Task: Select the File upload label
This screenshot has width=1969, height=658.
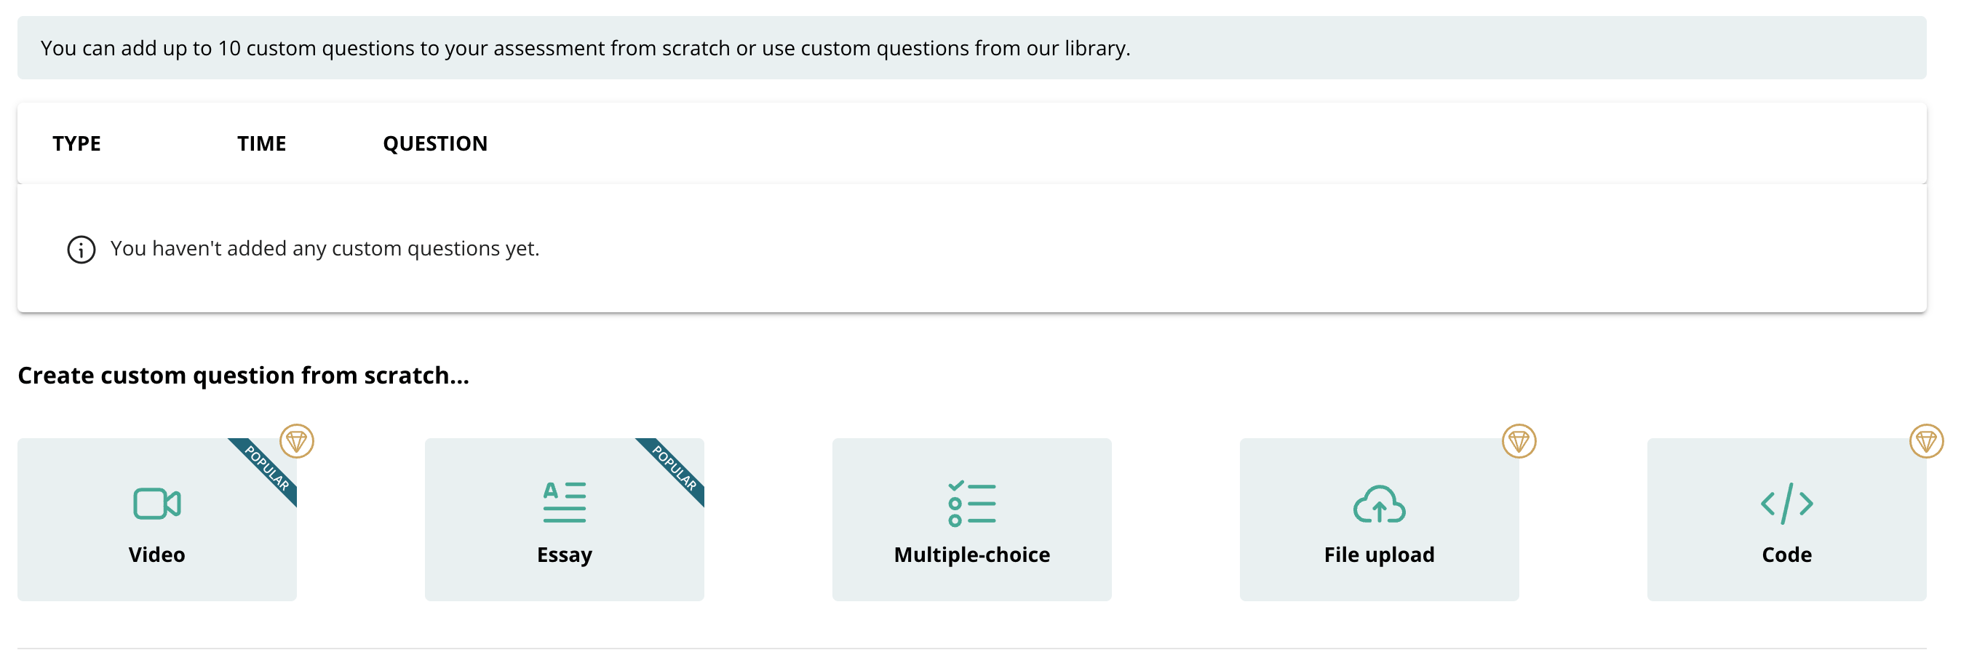Action: pos(1379,555)
